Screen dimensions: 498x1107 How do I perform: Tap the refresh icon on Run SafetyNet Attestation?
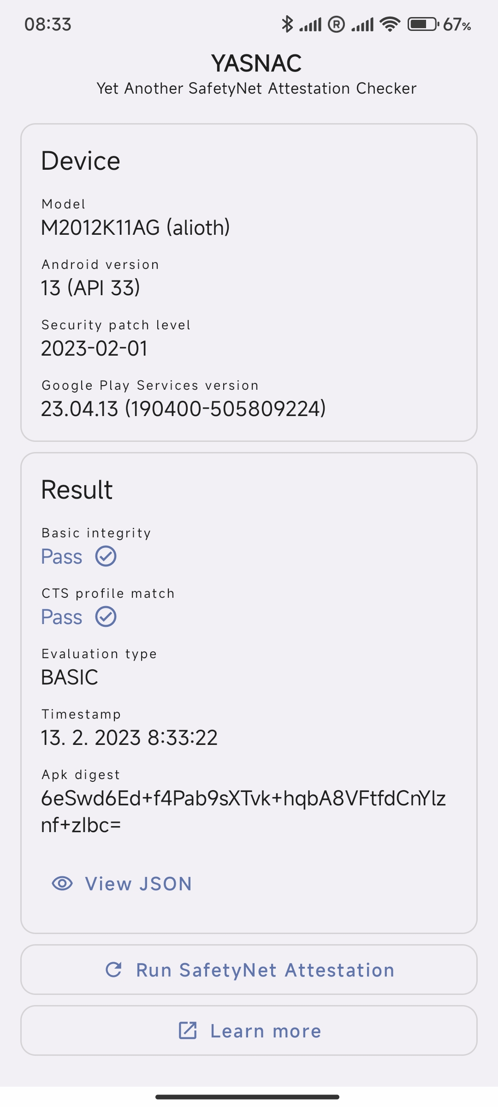[x=114, y=970]
